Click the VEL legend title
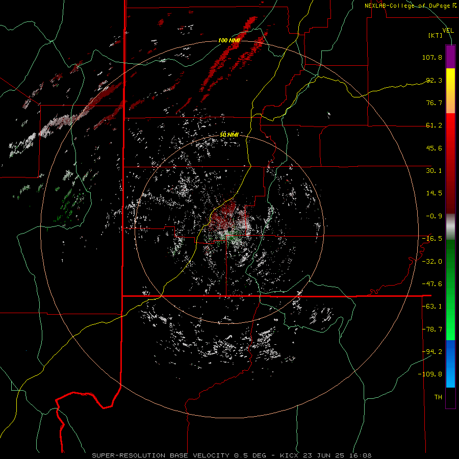The width and height of the screenshot is (459, 459). 448,31
